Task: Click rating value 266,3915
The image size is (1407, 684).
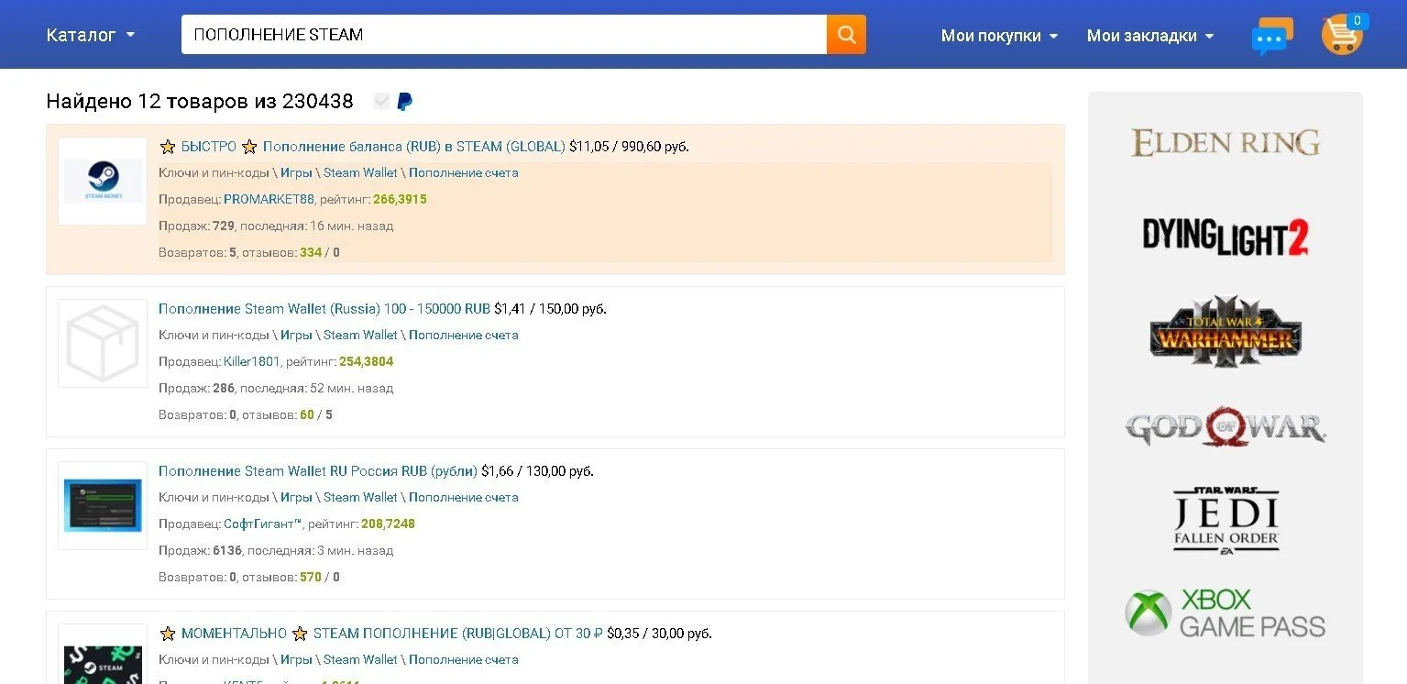Action: (x=400, y=199)
